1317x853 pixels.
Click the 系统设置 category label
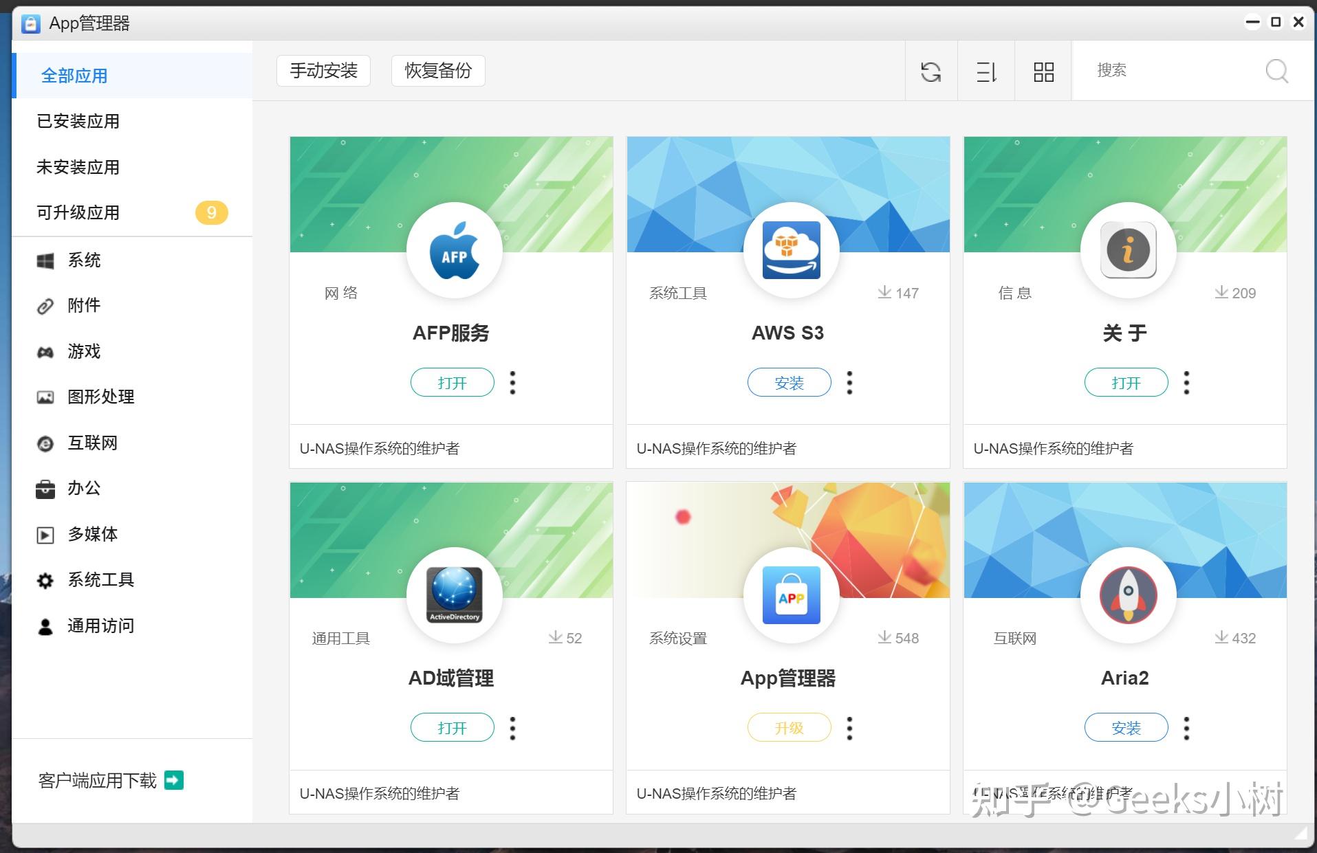[x=678, y=638]
